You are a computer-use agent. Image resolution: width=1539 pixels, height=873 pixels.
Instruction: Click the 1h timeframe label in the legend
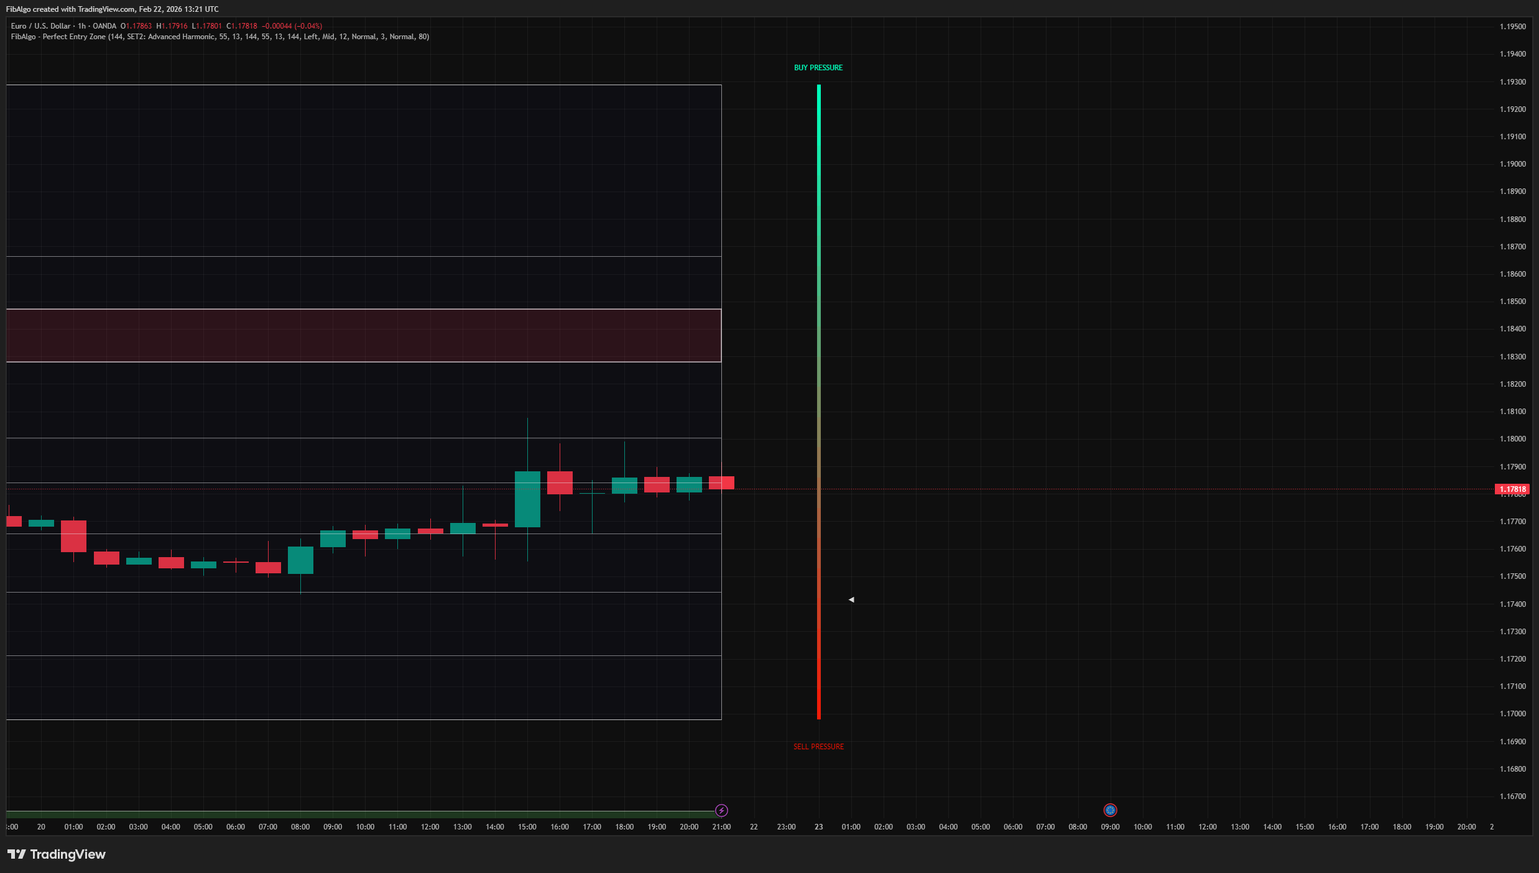pos(80,26)
